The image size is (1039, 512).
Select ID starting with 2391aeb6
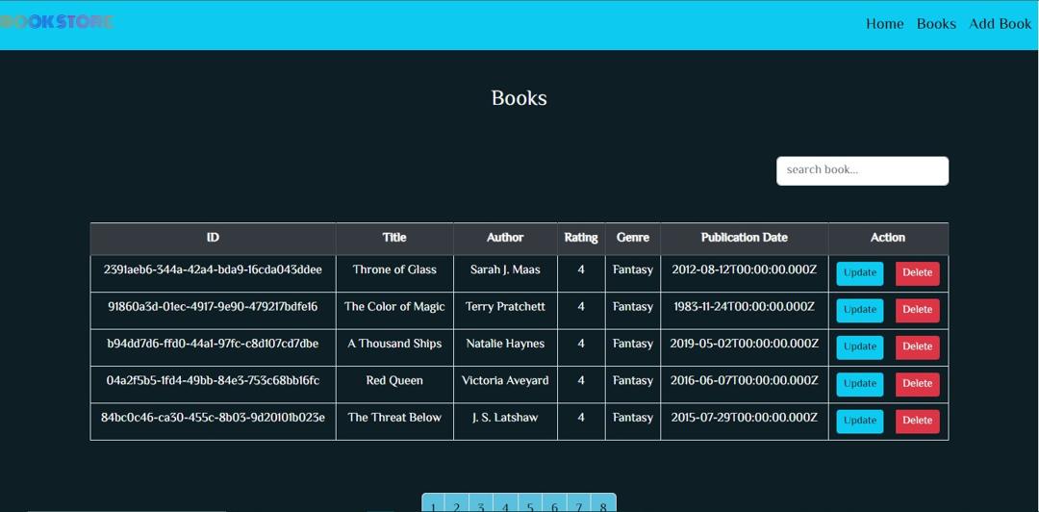pos(213,269)
